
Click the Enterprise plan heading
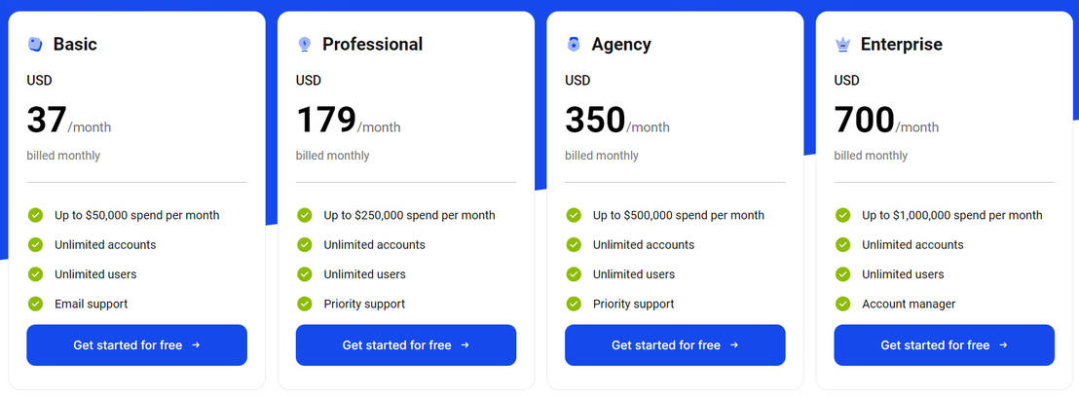(x=901, y=44)
